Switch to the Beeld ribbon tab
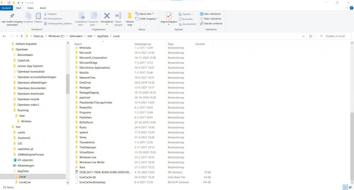Viewport: 354px width, 190px height. pos(42,7)
